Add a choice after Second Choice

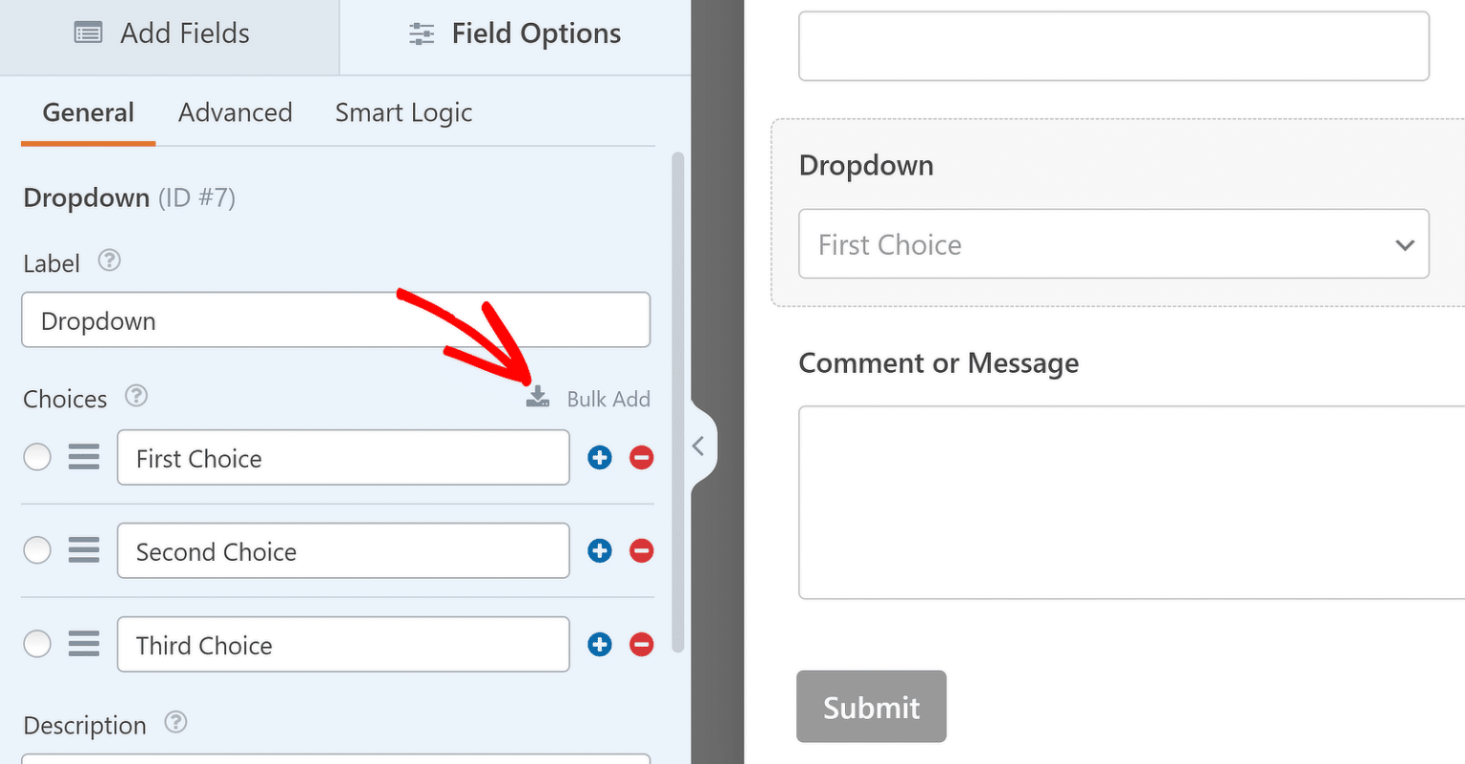600,550
